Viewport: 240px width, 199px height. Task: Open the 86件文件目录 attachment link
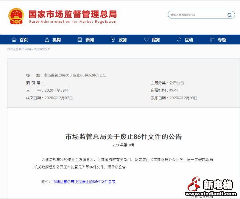click(x=84, y=181)
